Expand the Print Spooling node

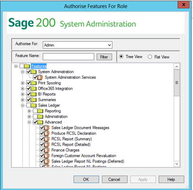coord(23,83)
